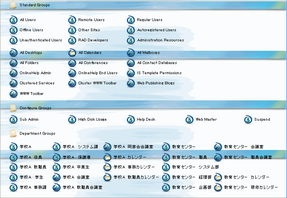Select the Help Desk group icon
This screenshot has height=198, width=287.
(x=131, y=120)
